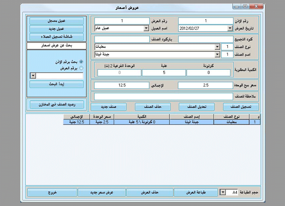
Task: Click the عميل مسجل button
Action: pyautogui.click(x=56, y=21)
